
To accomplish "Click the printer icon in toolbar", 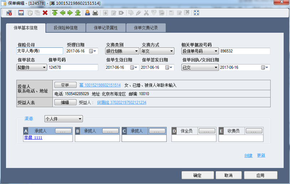I will coord(95,13).
